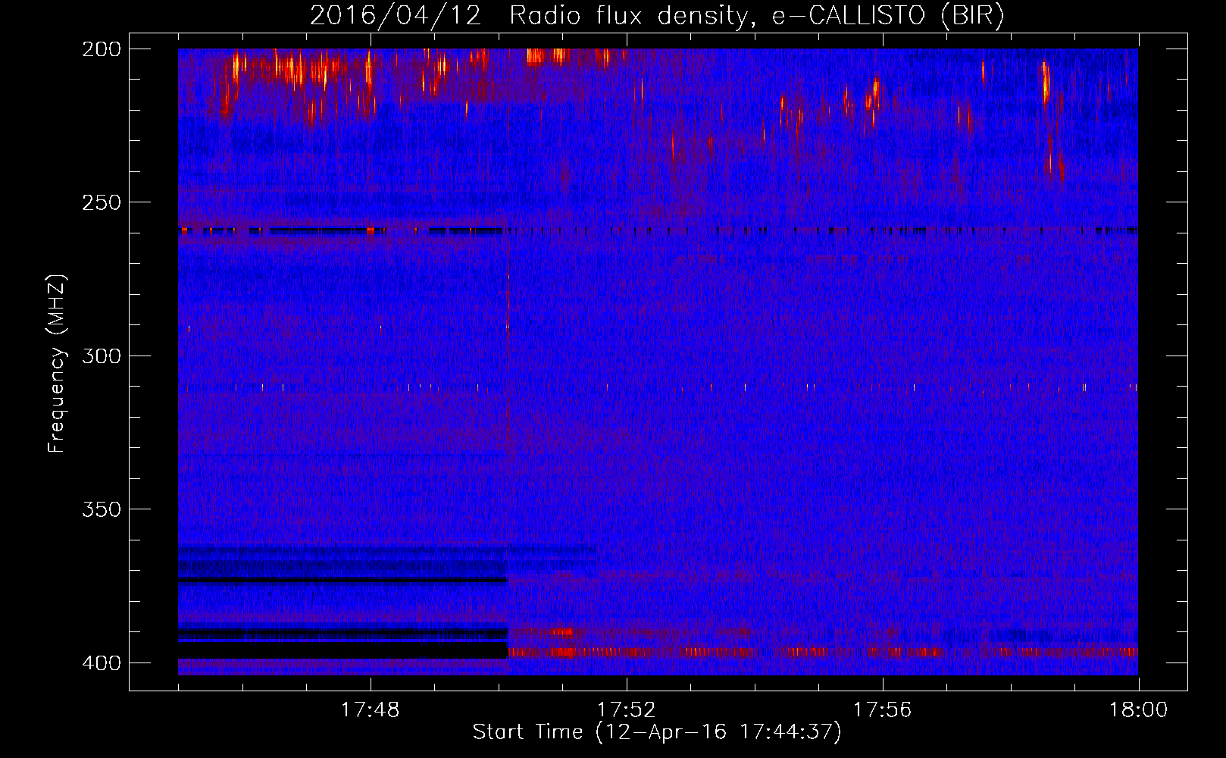The height and width of the screenshot is (758, 1226).
Task: Click the 17:52 time tick label
Action: click(627, 710)
